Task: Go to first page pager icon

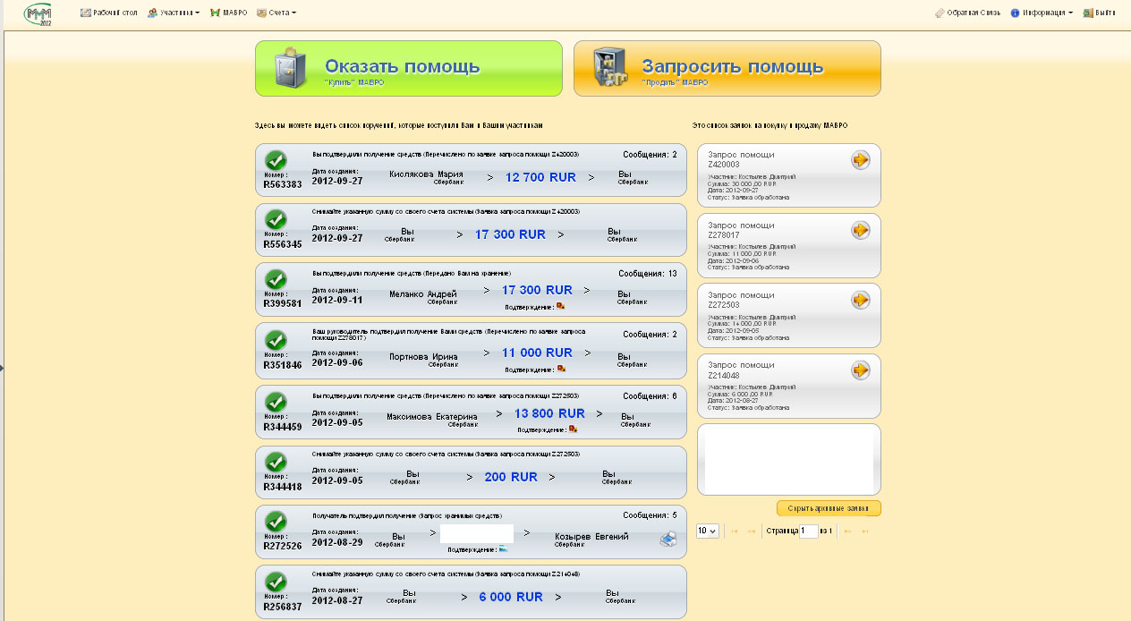Action: click(736, 532)
